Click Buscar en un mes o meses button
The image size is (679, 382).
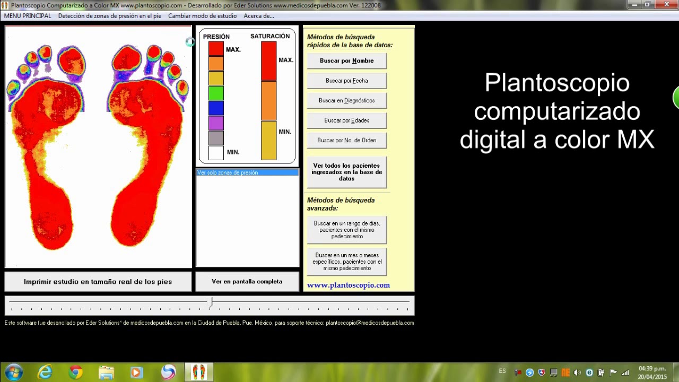[347, 262]
